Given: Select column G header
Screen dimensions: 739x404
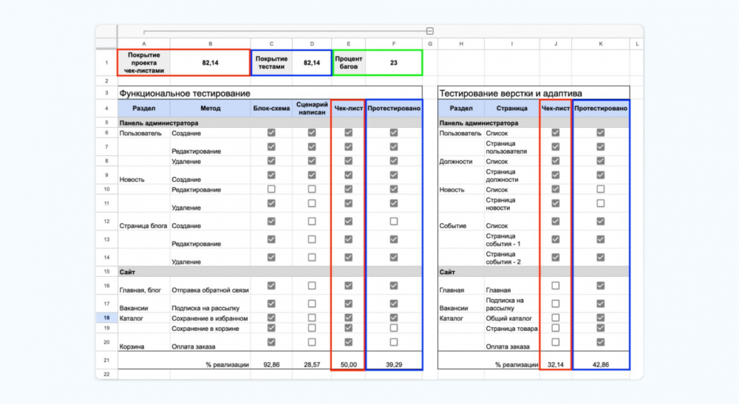Looking at the screenshot, I should click(x=430, y=44).
